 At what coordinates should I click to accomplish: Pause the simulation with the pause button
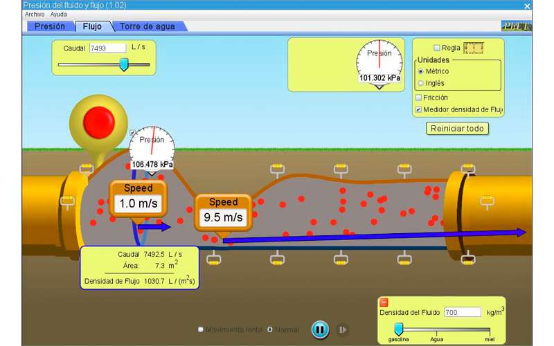point(319,329)
